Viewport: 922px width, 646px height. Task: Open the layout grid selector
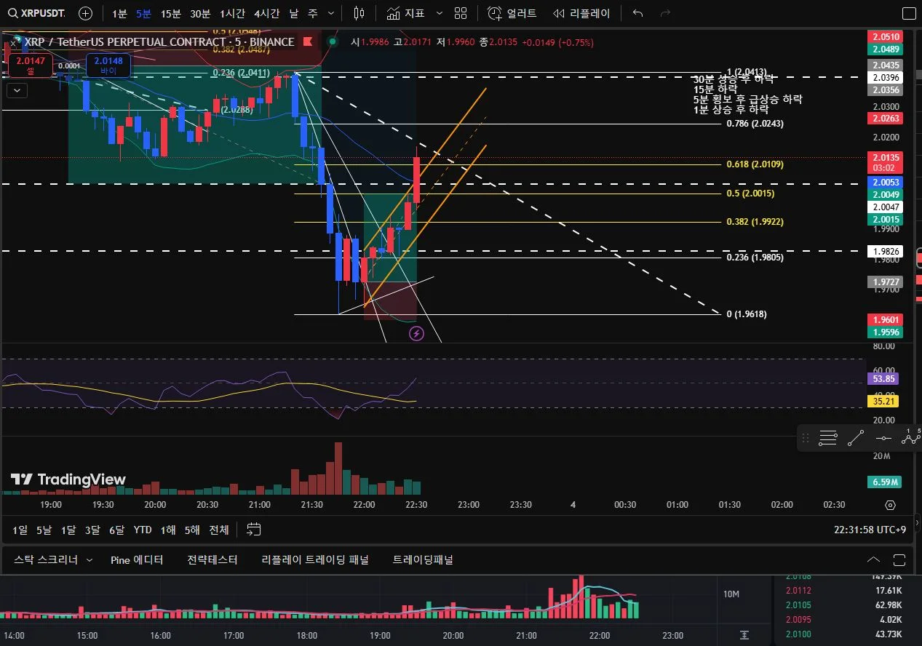click(461, 13)
